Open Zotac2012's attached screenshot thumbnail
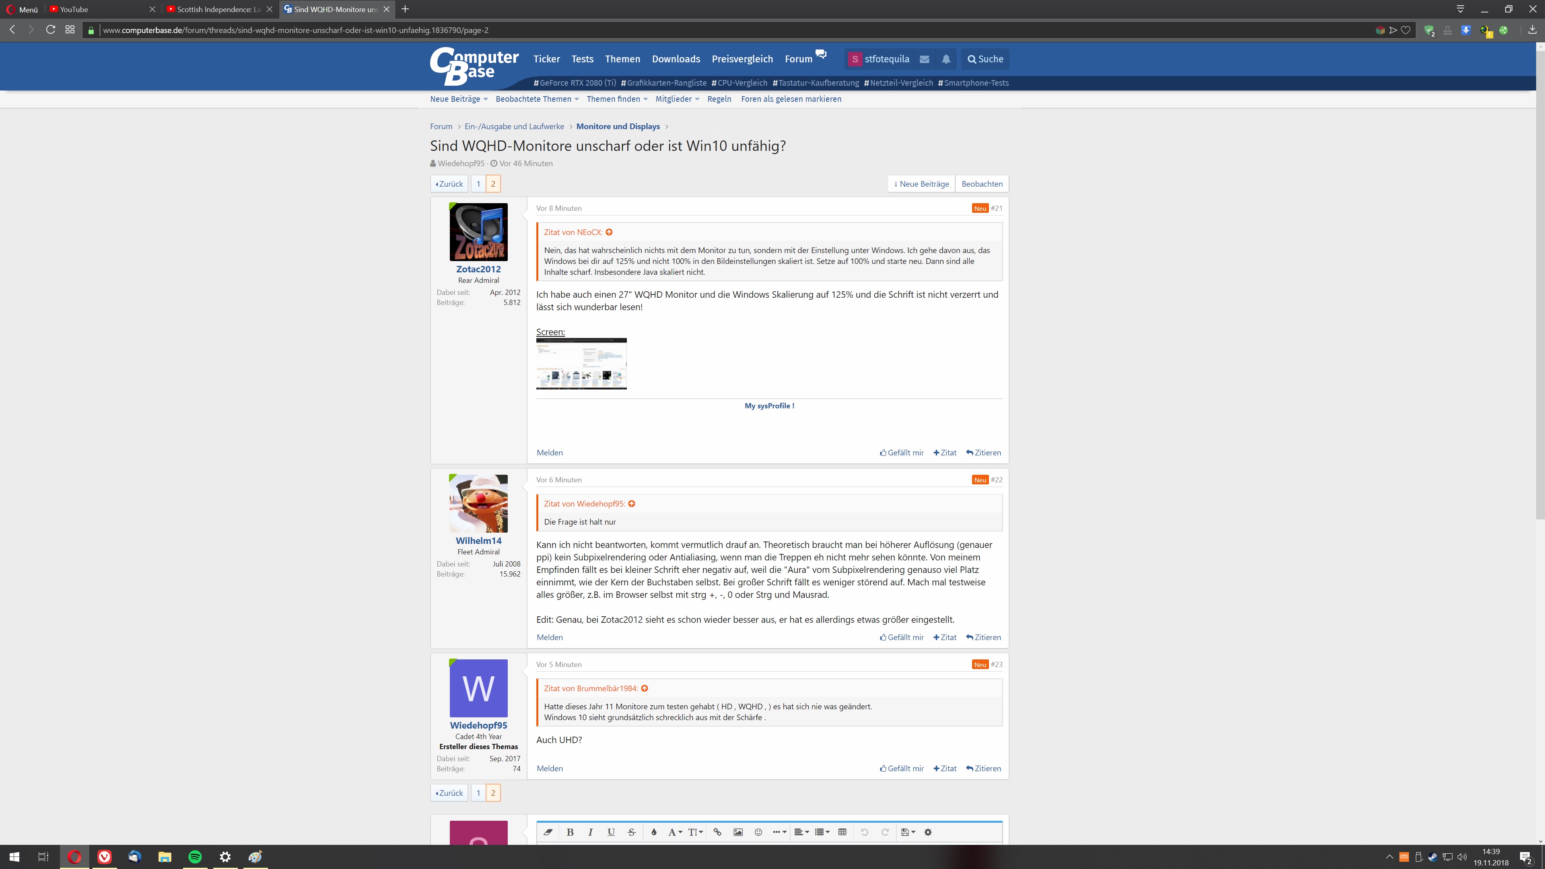Image resolution: width=1545 pixels, height=869 pixels. [581, 363]
